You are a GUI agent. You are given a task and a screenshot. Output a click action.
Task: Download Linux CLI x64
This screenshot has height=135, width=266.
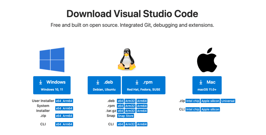tap(120, 124)
